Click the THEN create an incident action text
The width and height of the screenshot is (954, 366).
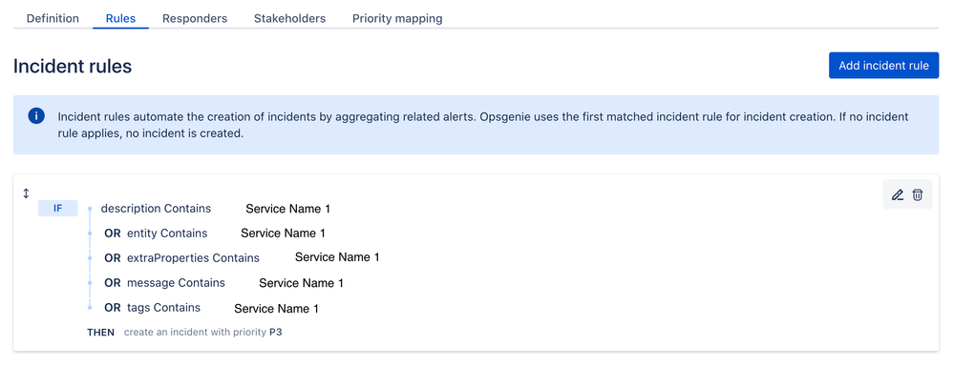coord(184,333)
